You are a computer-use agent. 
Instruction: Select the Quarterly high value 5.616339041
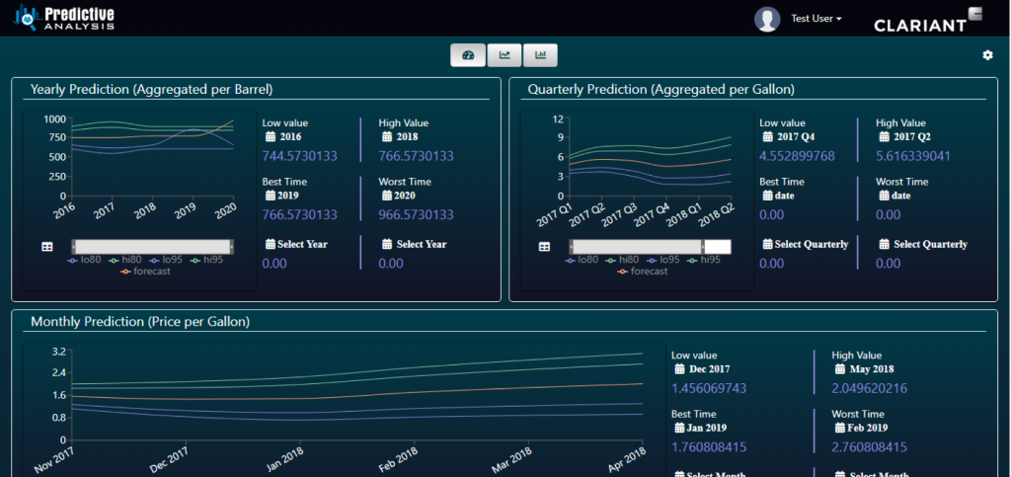coord(913,156)
